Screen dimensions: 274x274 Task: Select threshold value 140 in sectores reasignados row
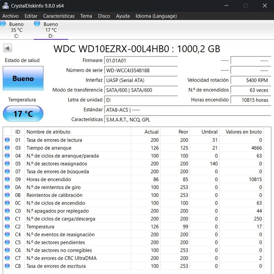click(x=214, y=164)
